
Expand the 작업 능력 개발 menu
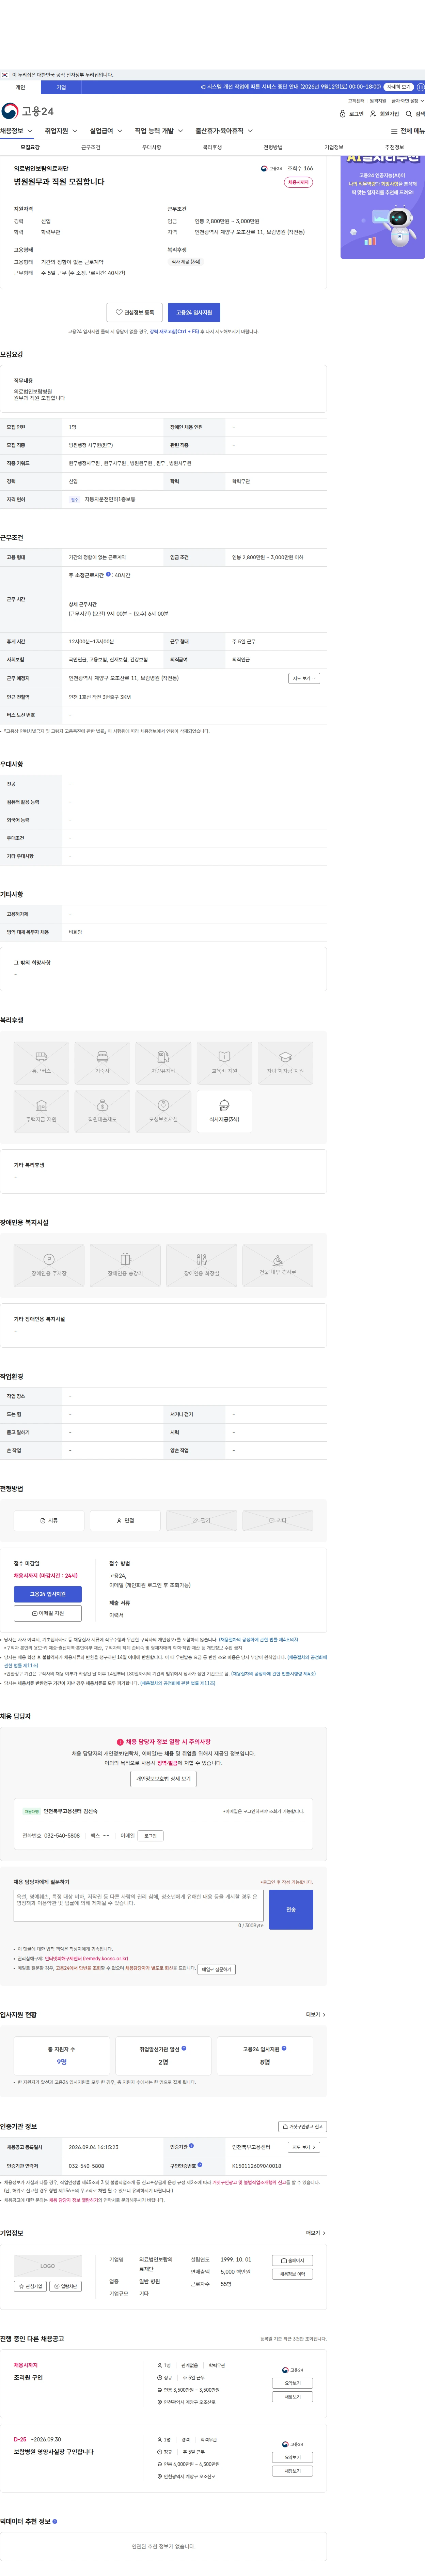[x=159, y=131]
